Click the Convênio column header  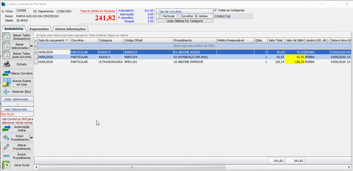point(84,40)
